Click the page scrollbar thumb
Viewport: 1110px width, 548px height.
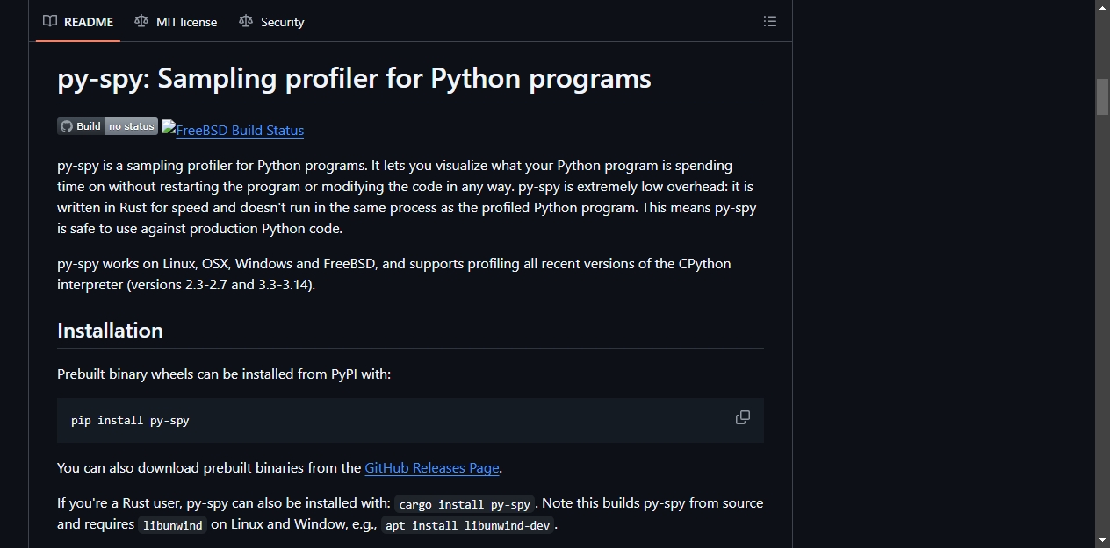point(1102,96)
